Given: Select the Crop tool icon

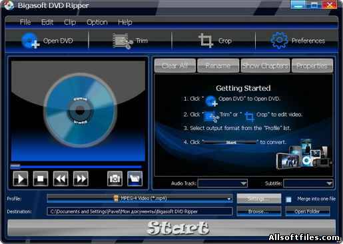Looking at the screenshot, I should pos(206,41).
